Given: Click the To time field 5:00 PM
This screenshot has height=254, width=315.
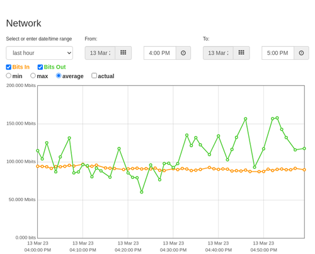Looking at the screenshot, I should tap(278, 53).
